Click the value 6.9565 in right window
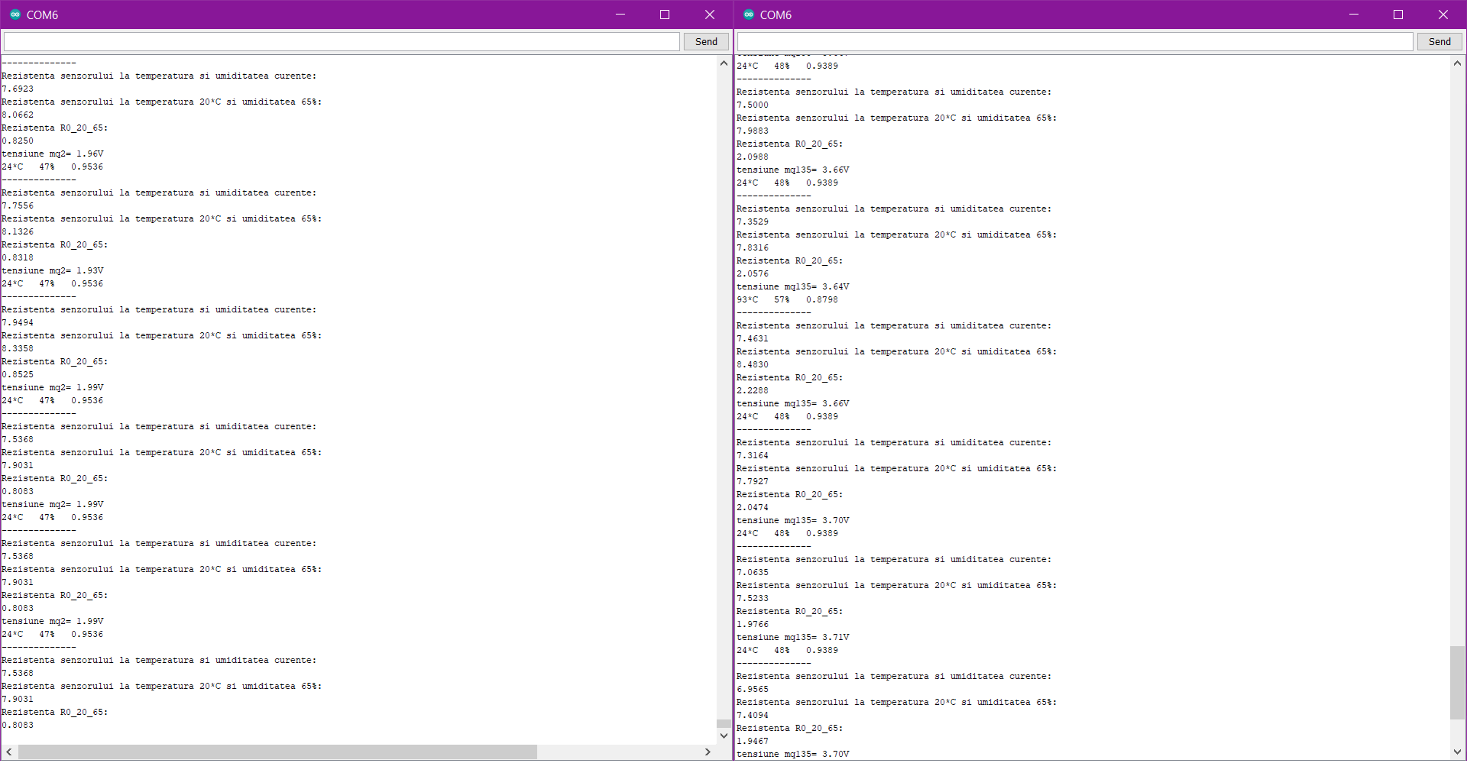 752,689
